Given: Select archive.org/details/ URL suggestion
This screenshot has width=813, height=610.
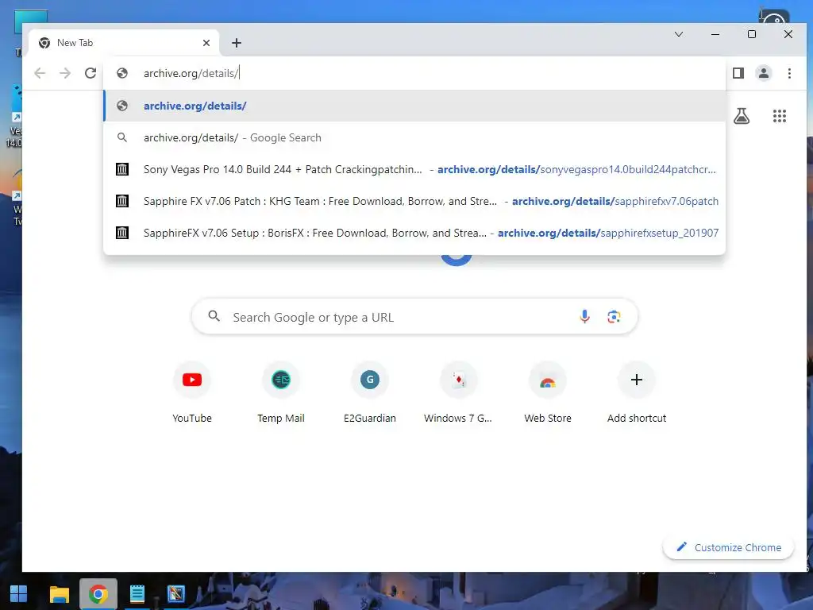Looking at the screenshot, I should coord(414,106).
